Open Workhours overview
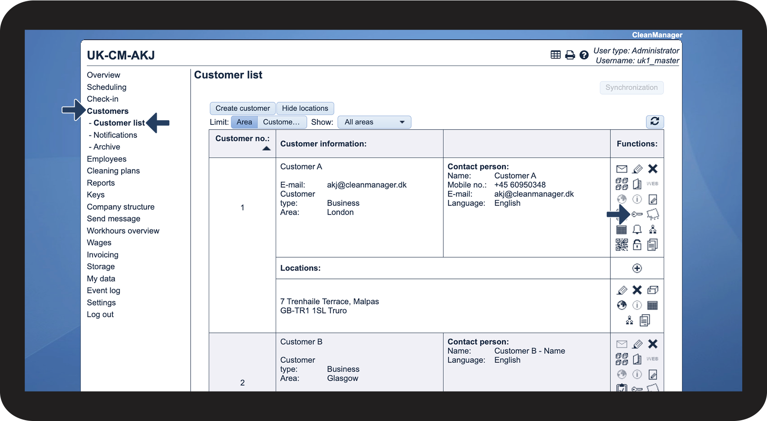Image resolution: width=767 pixels, height=421 pixels. click(123, 231)
